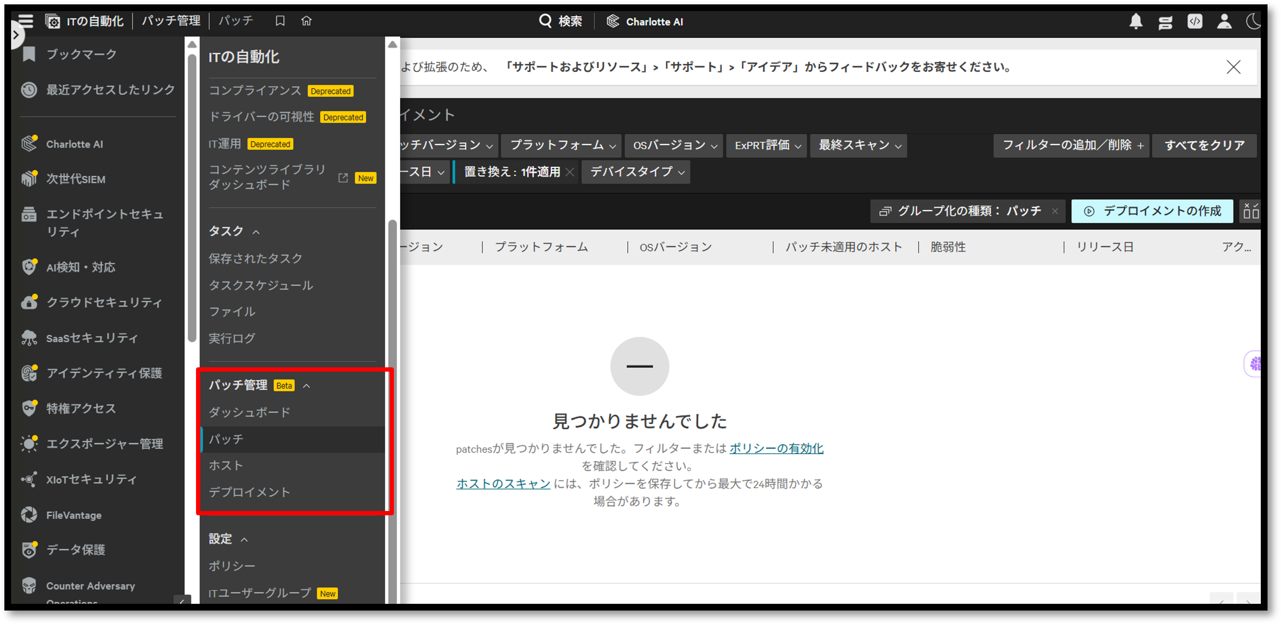This screenshot has width=1281, height=624.
Task: Open OSバージョン filter dropdown
Action: [673, 146]
